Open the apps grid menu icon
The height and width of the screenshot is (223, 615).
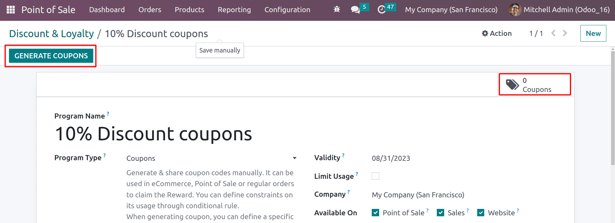(11, 10)
